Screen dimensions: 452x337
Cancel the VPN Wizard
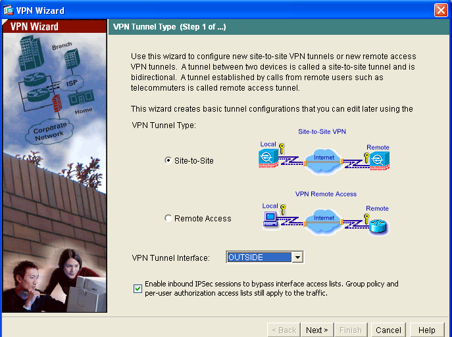(388, 330)
